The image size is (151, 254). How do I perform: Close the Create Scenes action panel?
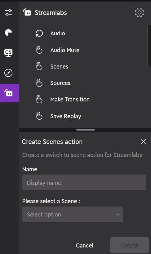(x=143, y=141)
